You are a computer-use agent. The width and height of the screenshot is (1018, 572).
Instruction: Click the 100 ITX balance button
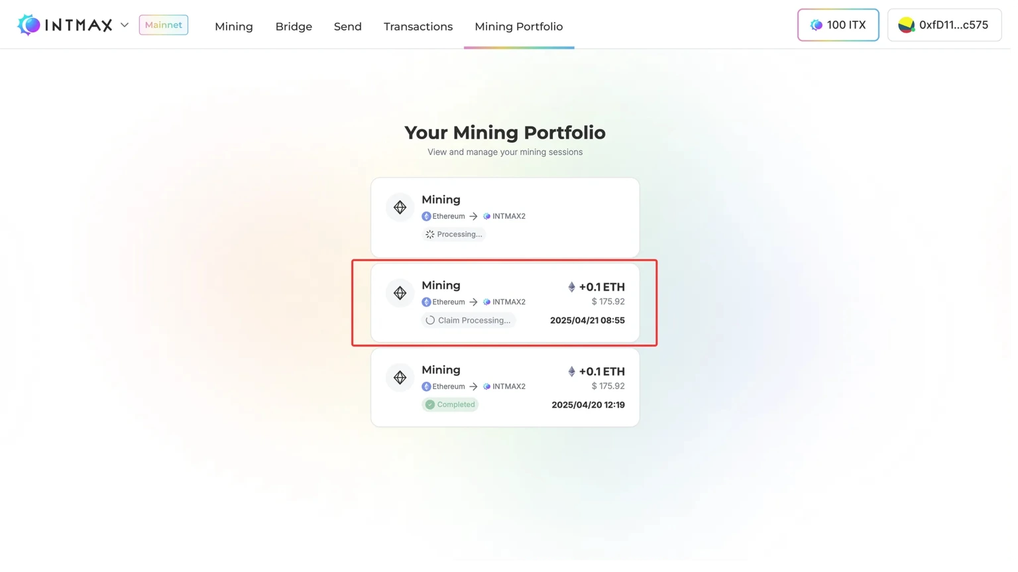point(838,25)
